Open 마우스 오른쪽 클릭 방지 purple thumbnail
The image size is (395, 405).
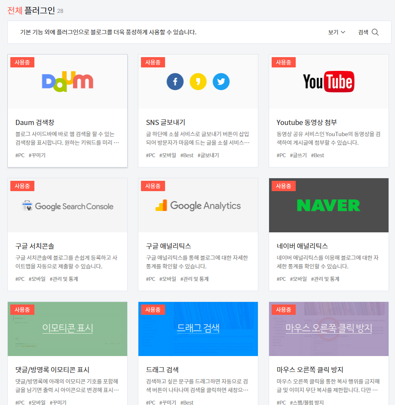click(328, 329)
